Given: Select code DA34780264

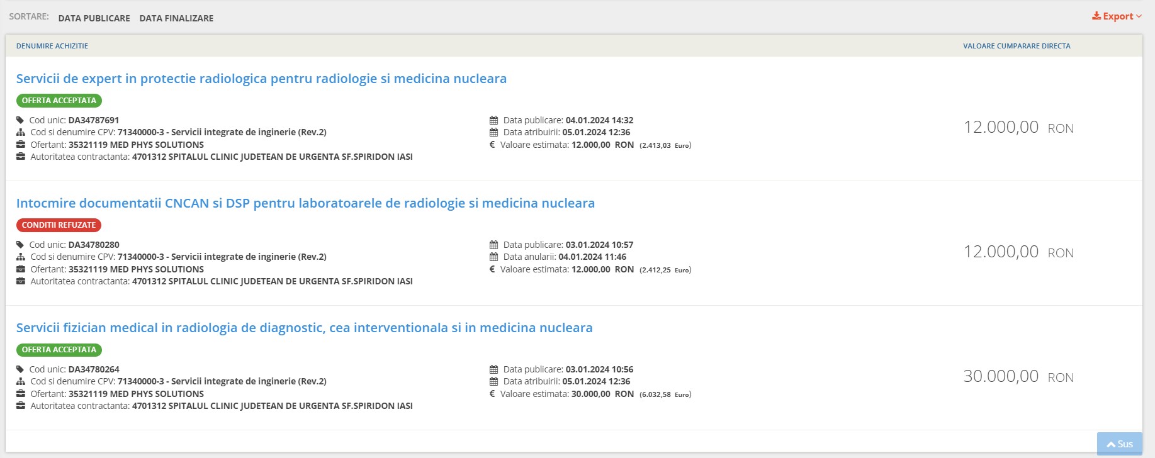Looking at the screenshot, I should pyautogui.click(x=94, y=369).
